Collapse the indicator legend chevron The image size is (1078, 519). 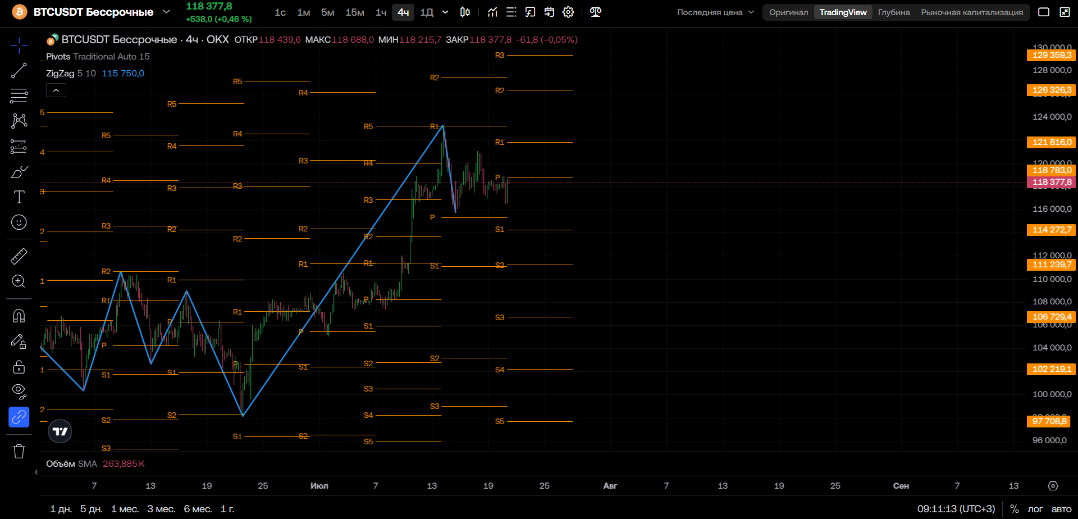click(x=56, y=90)
